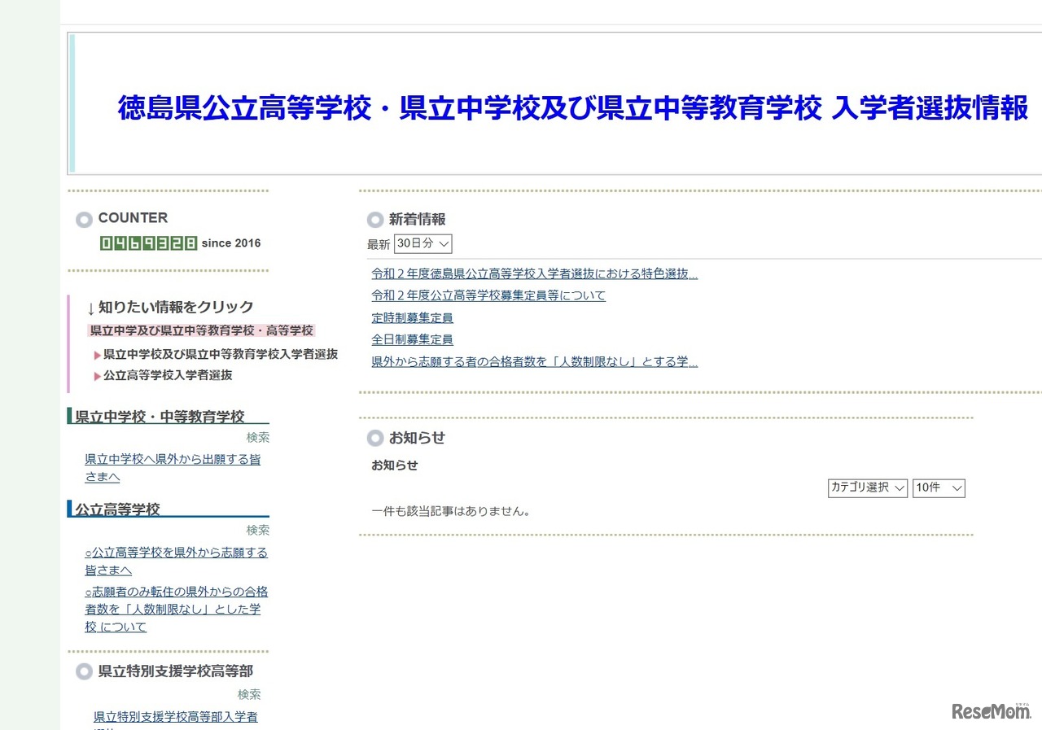
Task: Open the カテゴリ選択 category dropdown
Action: coord(868,487)
